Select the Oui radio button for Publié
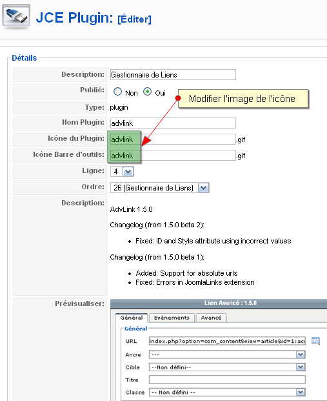 tap(148, 92)
